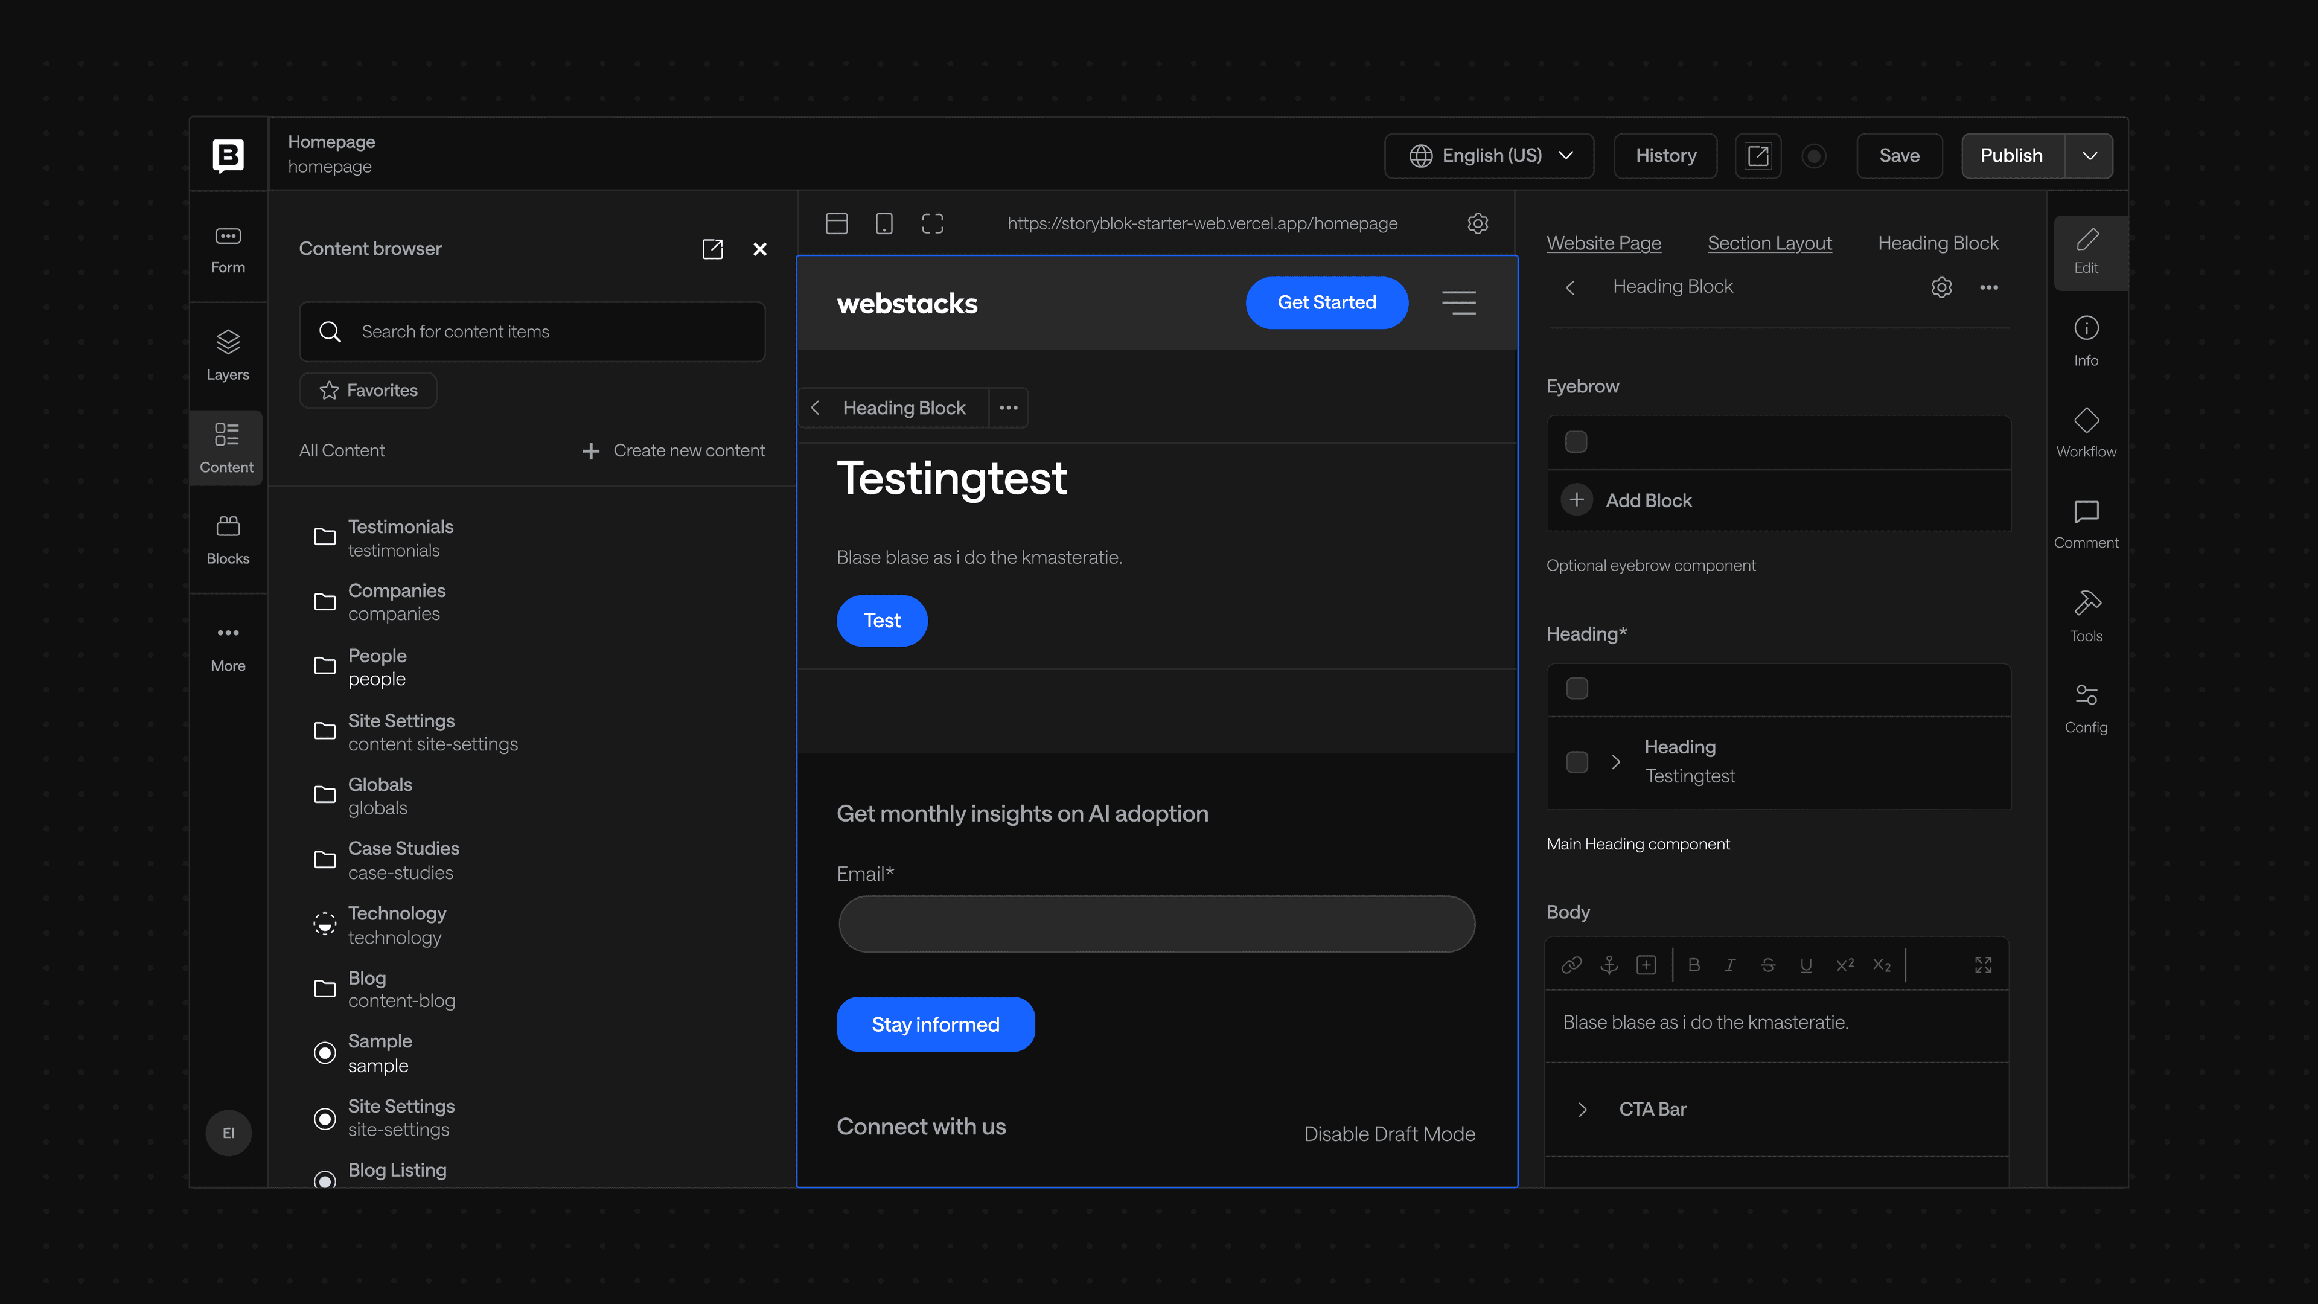Open the Publish options dropdown arrow

click(2089, 156)
